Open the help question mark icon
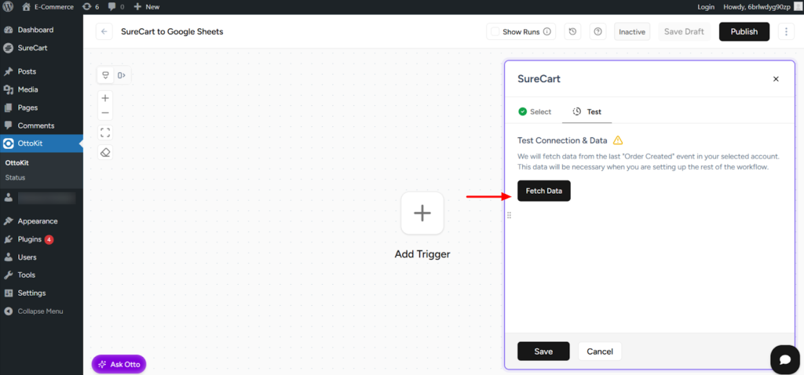 click(x=598, y=32)
